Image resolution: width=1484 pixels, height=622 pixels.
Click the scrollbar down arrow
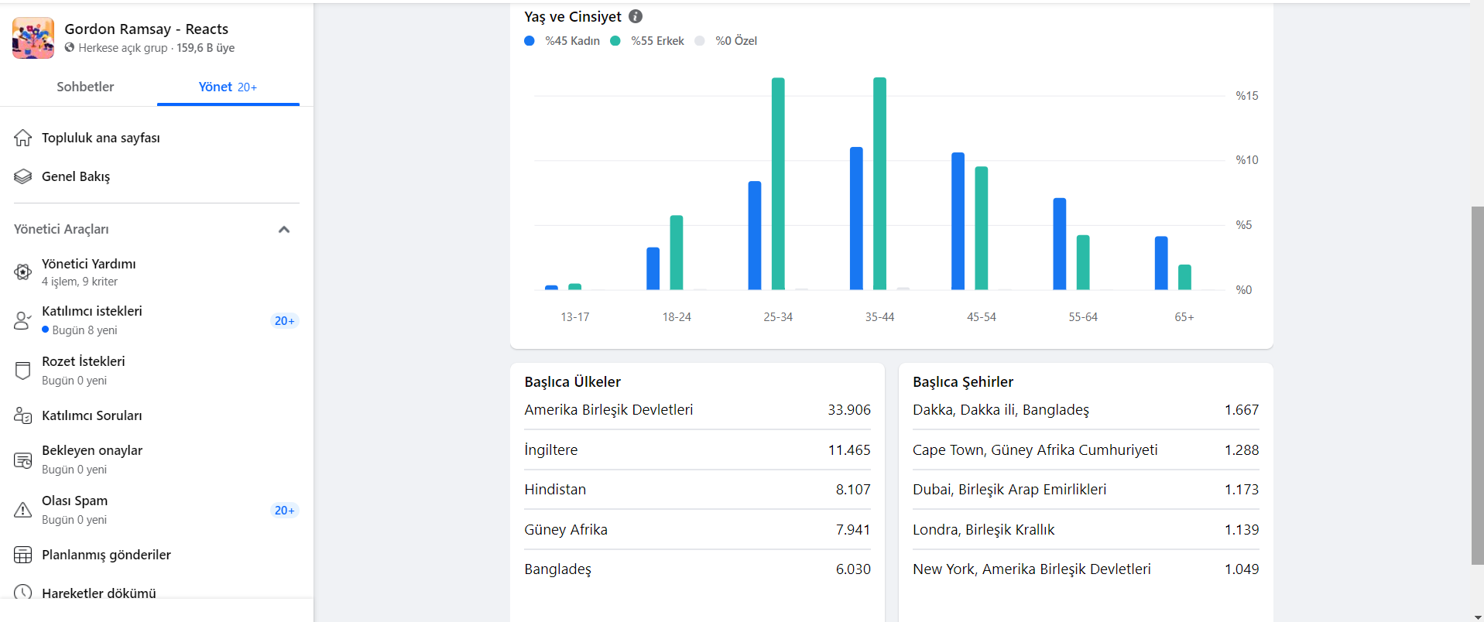pyautogui.click(x=1478, y=617)
